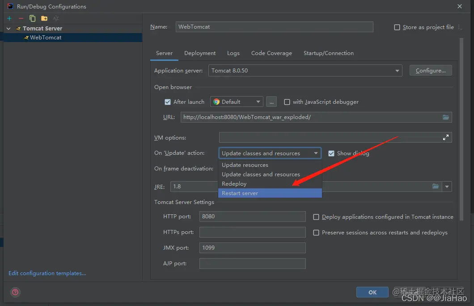Open the Default browser dropdown
Viewport: 474px width, 306px height.
tap(237, 102)
